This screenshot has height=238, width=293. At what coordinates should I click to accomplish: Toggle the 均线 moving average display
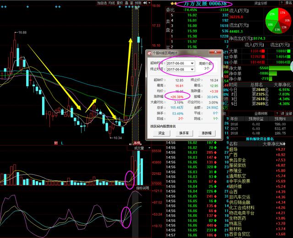click(112, 3)
